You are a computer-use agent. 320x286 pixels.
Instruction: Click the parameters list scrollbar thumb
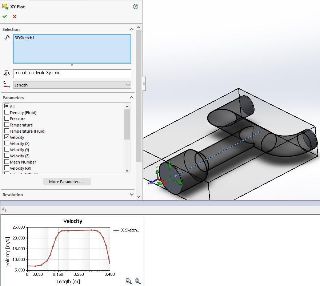127,124
